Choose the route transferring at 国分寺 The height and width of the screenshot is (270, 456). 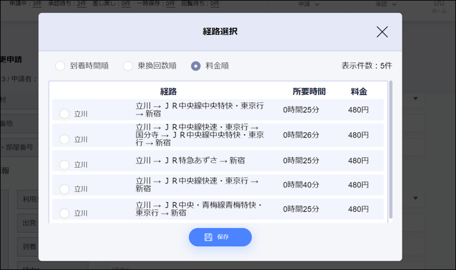pyautogui.click(x=64, y=139)
